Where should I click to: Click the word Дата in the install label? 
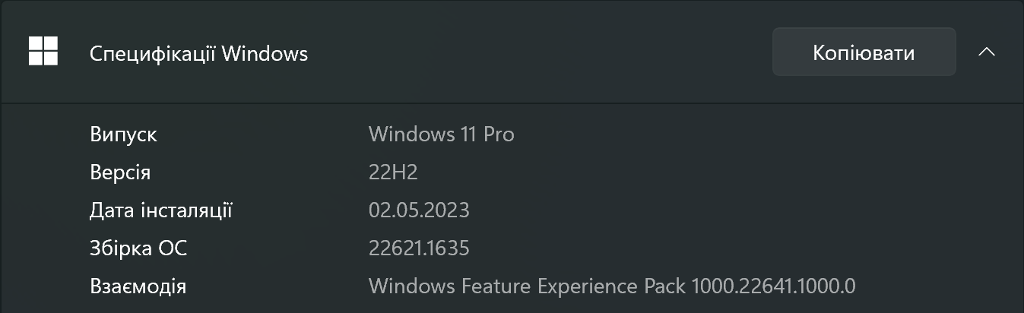pos(112,210)
